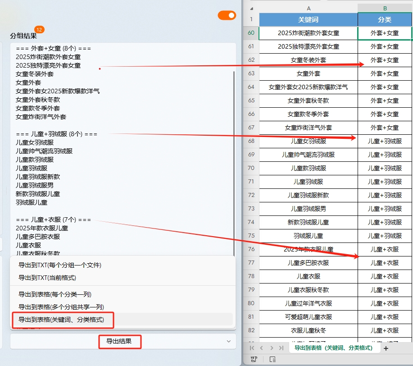The height and width of the screenshot is (366, 413).
Task: Click the next sheet arrow icon
Action: point(272,348)
